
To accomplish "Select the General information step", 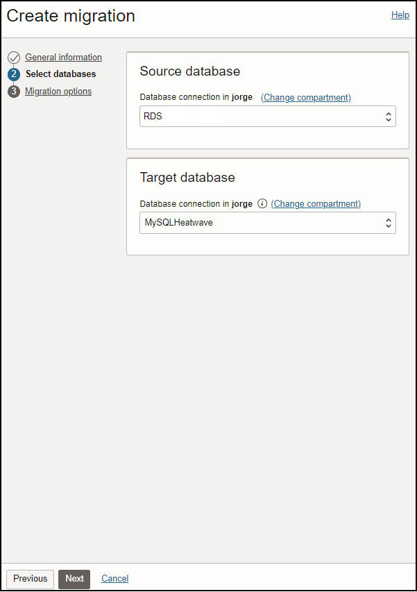I will click(63, 58).
